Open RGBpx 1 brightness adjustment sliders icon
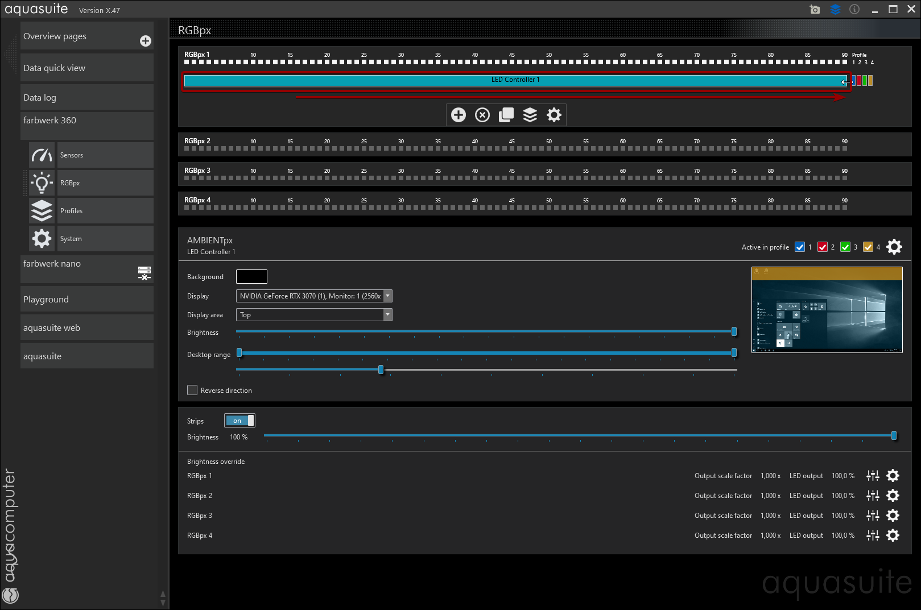The width and height of the screenshot is (921, 610). coord(873,476)
